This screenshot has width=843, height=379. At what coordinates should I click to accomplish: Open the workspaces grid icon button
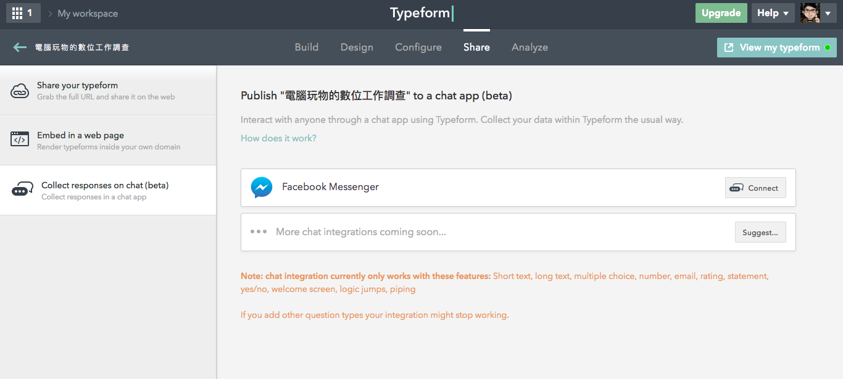(x=23, y=13)
